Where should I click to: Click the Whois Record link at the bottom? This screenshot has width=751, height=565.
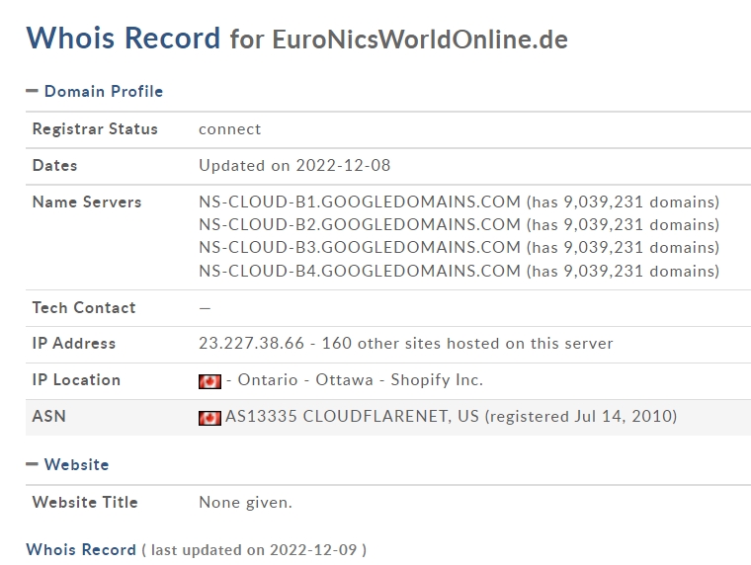pos(81,549)
